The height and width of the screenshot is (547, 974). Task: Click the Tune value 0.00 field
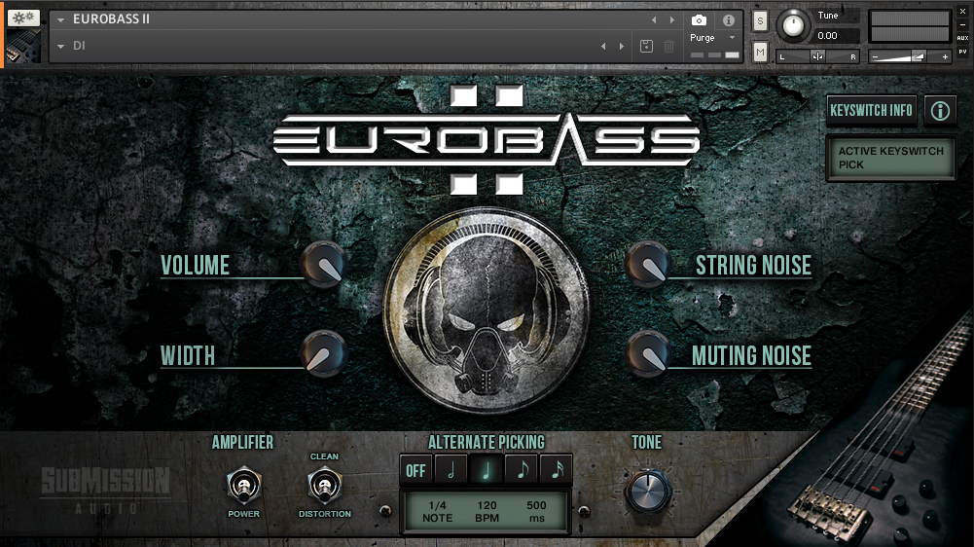pos(837,36)
